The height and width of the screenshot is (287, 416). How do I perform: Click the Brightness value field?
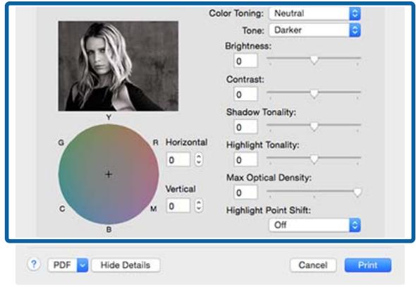[245, 61]
